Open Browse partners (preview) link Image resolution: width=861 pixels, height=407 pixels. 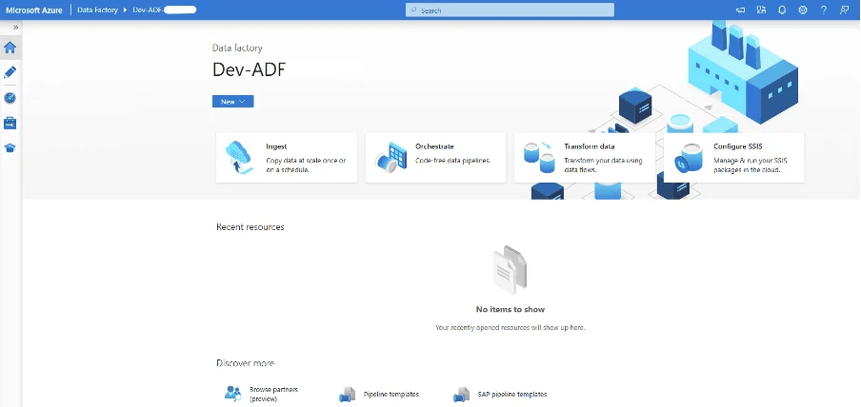point(274,394)
